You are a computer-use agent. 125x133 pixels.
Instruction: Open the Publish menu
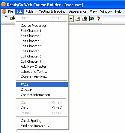(31, 11)
